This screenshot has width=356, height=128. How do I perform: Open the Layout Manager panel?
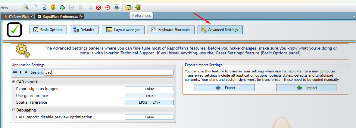coord(123,30)
